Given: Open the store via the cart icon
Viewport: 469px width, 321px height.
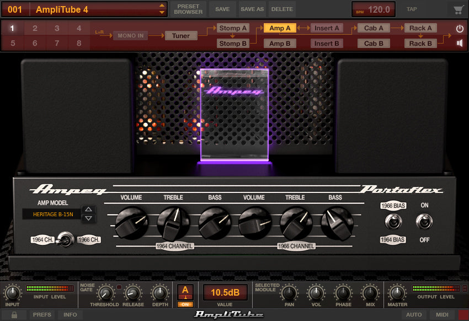Looking at the screenshot, I should [x=457, y=9].
